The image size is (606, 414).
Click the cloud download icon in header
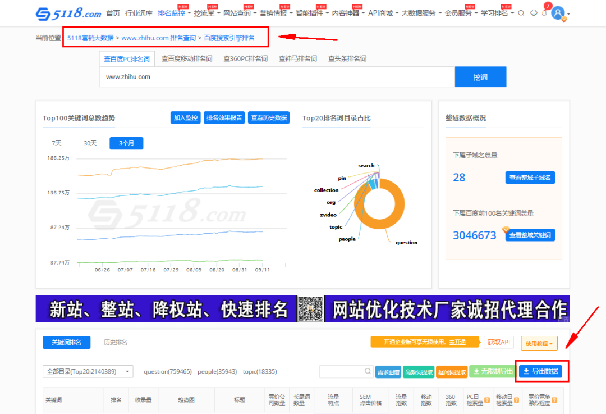coord(534,13)
